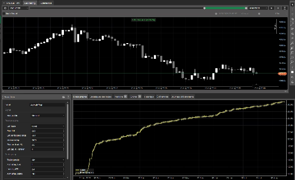Switch to the Optimisation tab
The height and width of the screenshot is (180, 295).
(x=46, y=3)
